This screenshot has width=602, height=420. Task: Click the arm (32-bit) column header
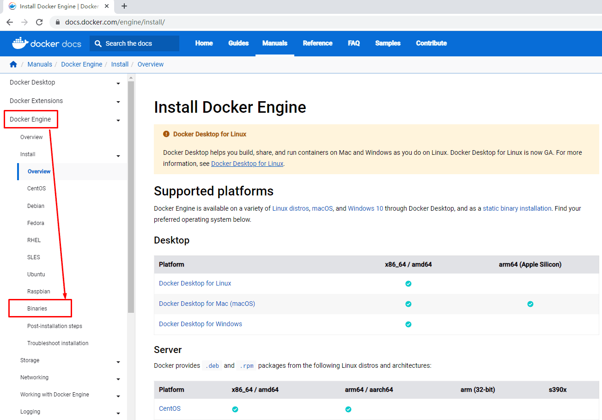pos(478,390)
